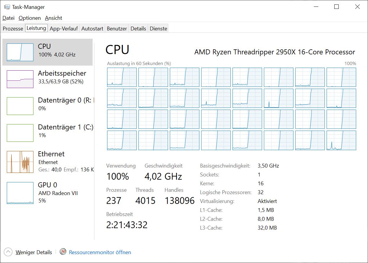
Task: Click the Auslastung in 60 Sekunden (%) label
Action: (x=139, y=64)
